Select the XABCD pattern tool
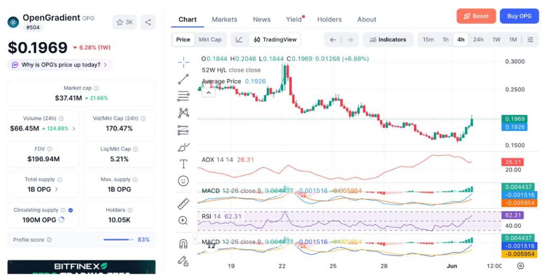 (183, 113)
